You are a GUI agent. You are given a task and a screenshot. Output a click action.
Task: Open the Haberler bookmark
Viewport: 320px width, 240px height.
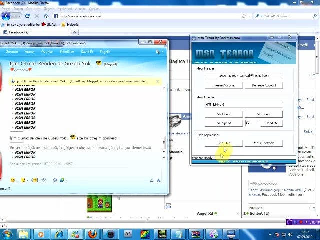71,24
